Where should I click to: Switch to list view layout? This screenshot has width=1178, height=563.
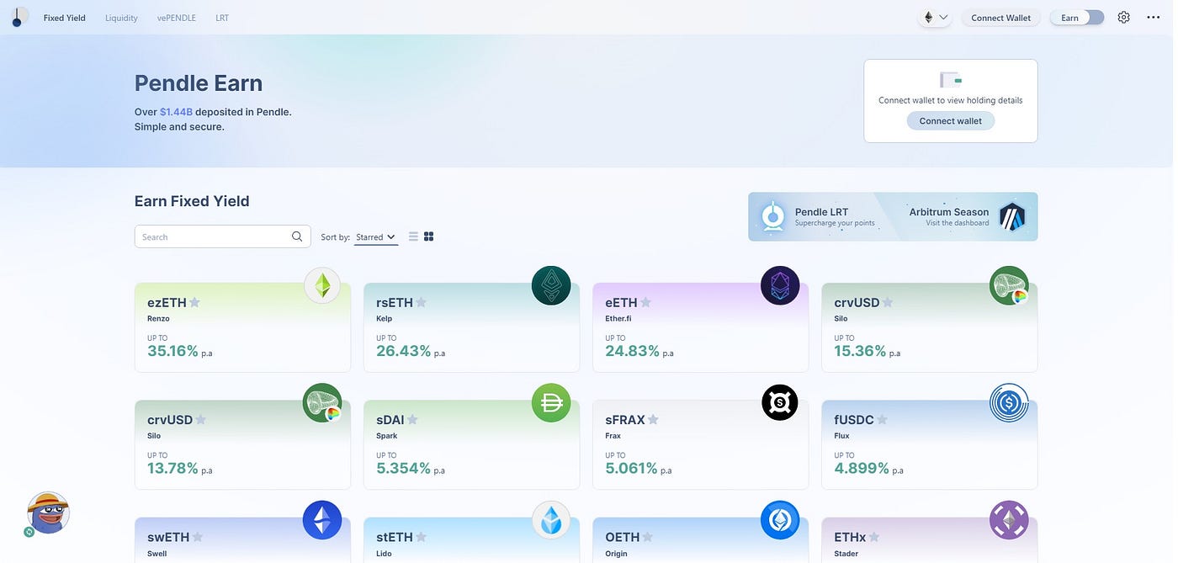(x=413, y=236)
